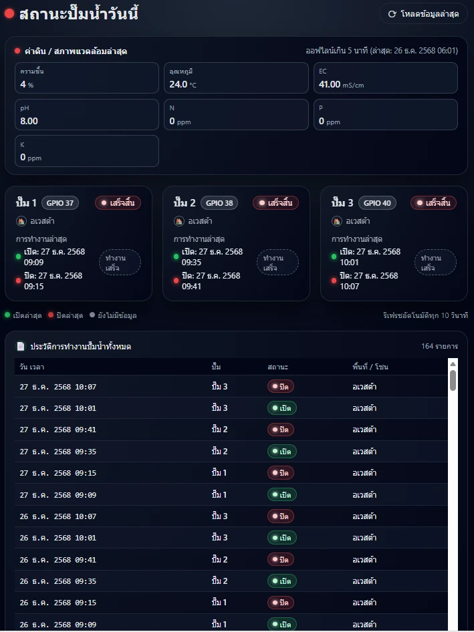Click the ปิด badge in the 27 ธ.ค. 10:07 row

(x=281, y=386)
